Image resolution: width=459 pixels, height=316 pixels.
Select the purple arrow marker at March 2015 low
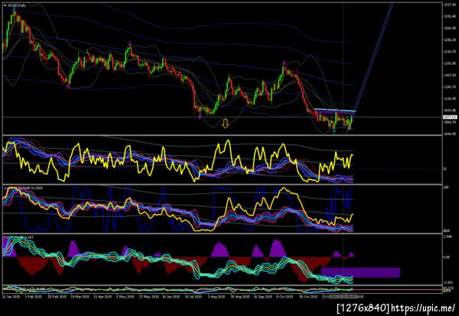(68, 87)
